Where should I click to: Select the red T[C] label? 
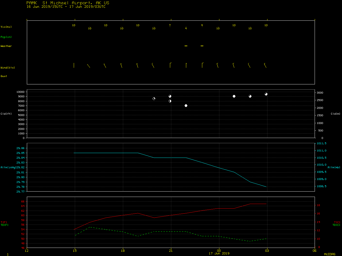(x=337, y=222)
